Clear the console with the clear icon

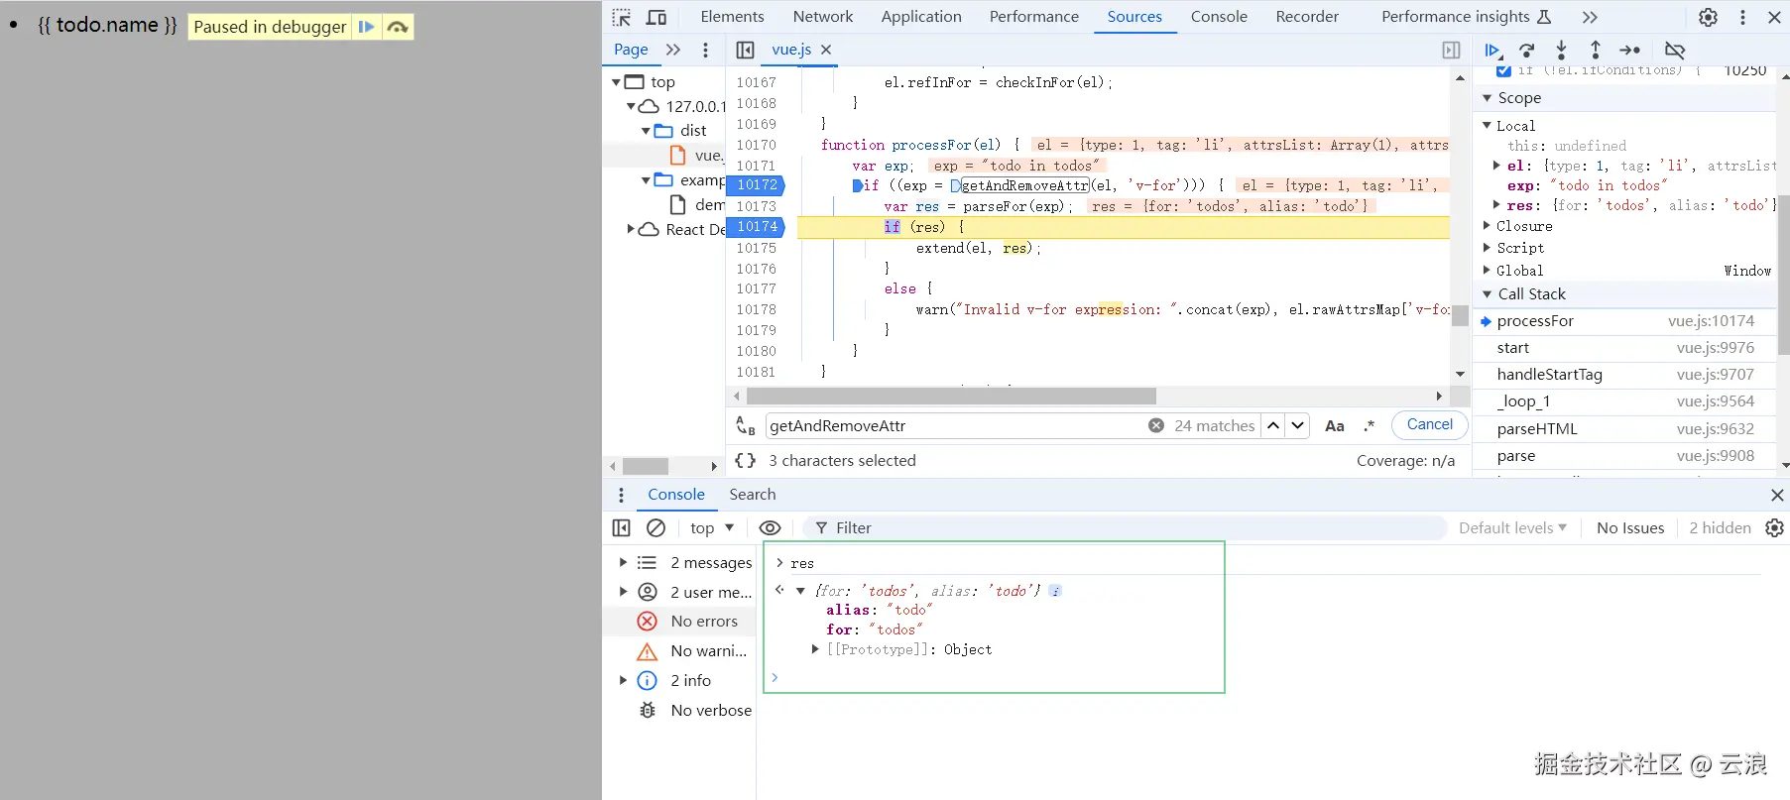(x=656, y=528)
